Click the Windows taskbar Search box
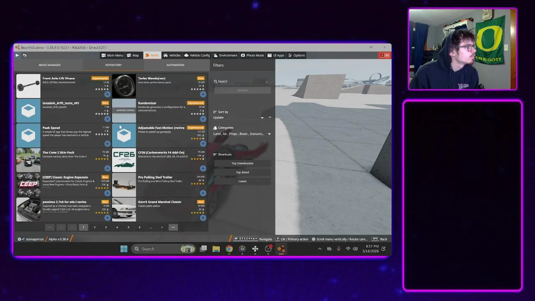 (x=164, y=249)
